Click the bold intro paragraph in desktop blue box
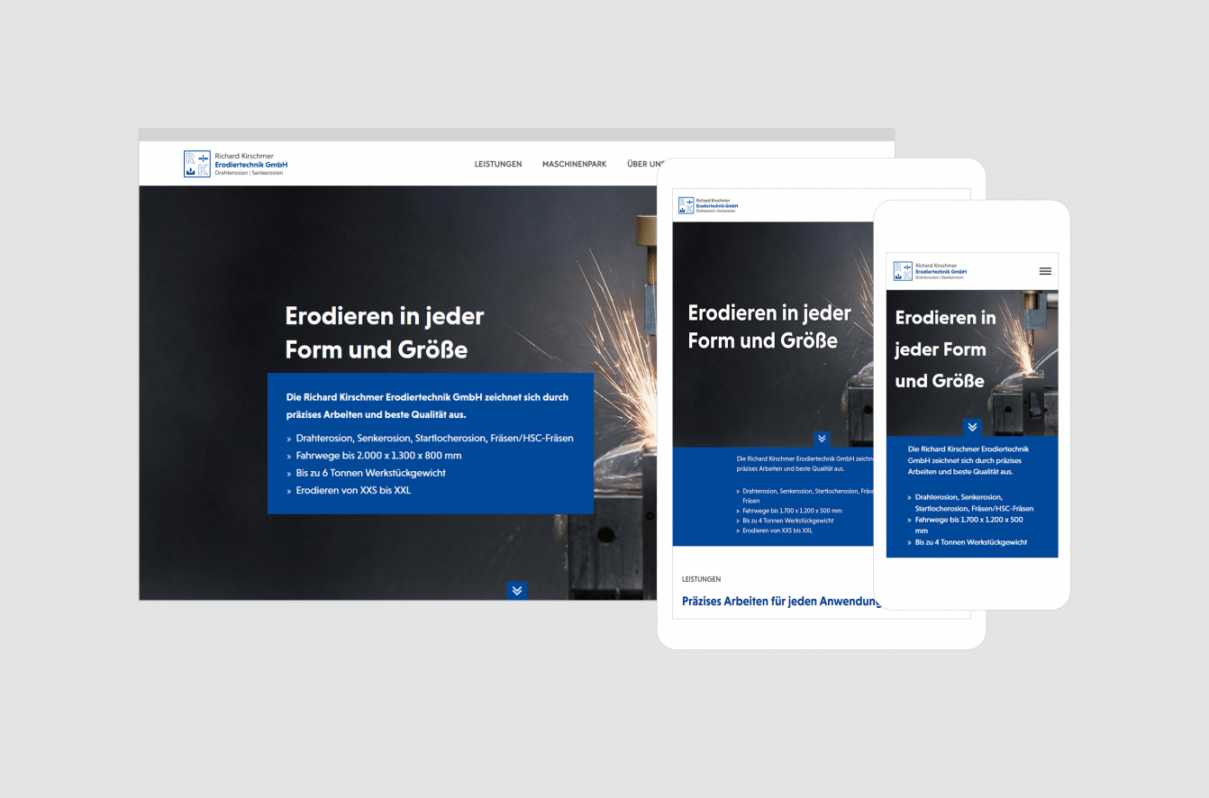Viewport: 1209px width, 798px height. click(427, 405)
